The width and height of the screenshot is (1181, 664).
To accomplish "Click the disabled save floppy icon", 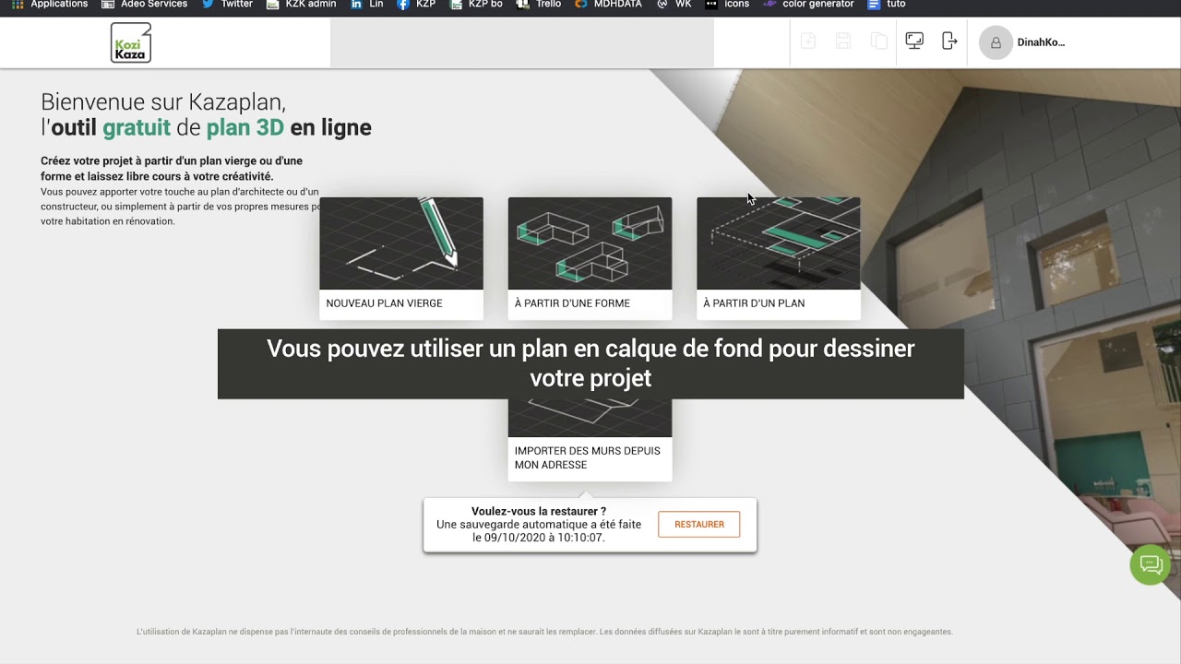I will (x=843, y=41).
